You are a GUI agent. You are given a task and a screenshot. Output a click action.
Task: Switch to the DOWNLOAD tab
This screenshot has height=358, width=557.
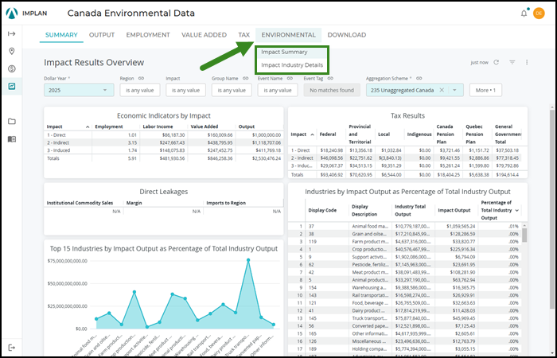pyautogui.click(x=347, y=35)
